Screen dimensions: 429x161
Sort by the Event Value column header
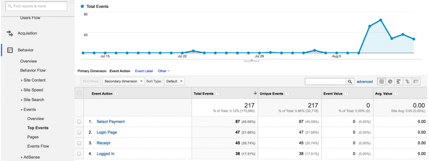[333, 93]
